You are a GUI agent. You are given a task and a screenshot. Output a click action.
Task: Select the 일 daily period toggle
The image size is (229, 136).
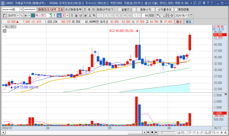click(59, 15)
